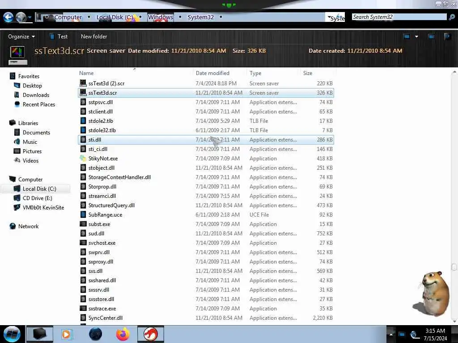Screen dimensions: 458x343
Task: Click the Back navigation arrow
Action: 8,17
